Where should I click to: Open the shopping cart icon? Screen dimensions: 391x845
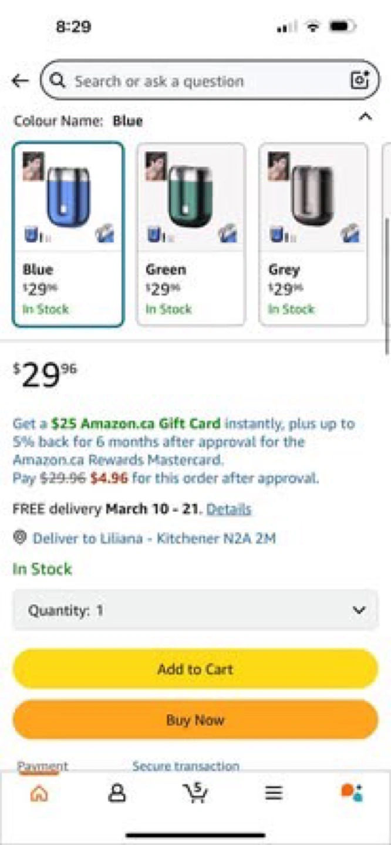click(194, 793)
